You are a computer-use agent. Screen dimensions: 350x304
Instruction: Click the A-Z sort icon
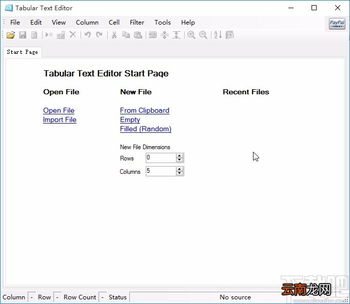pos(218,35)
